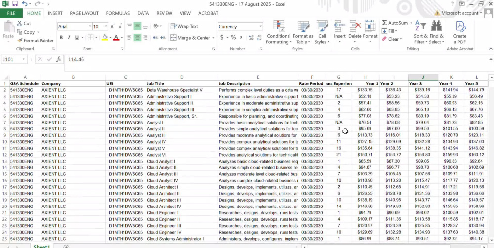Open the Clipboard pane dialog launcher
The width and height of the screenshot is (494, 248).
tap(53, 49)
